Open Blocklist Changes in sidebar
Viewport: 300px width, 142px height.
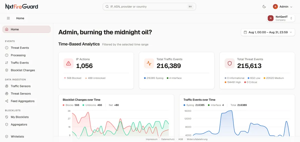click(27, 70)
